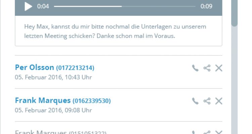Select the voicemail transcript text box

(119, 31)
